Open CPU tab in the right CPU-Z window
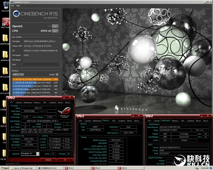The image size is (213, 170). pyautogui.click(x=149, y=121)
